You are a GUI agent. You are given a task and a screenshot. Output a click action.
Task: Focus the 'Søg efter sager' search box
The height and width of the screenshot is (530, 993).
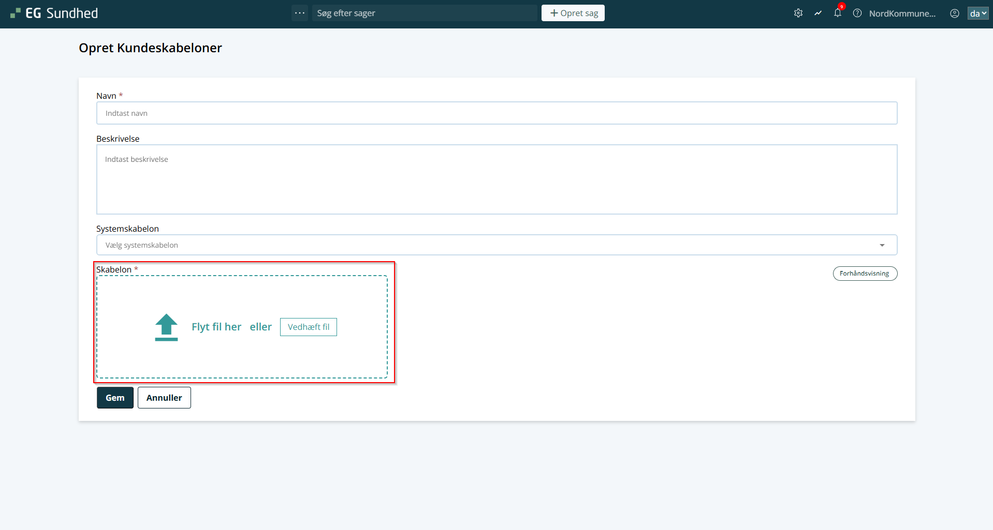click(x=425, y=13)
